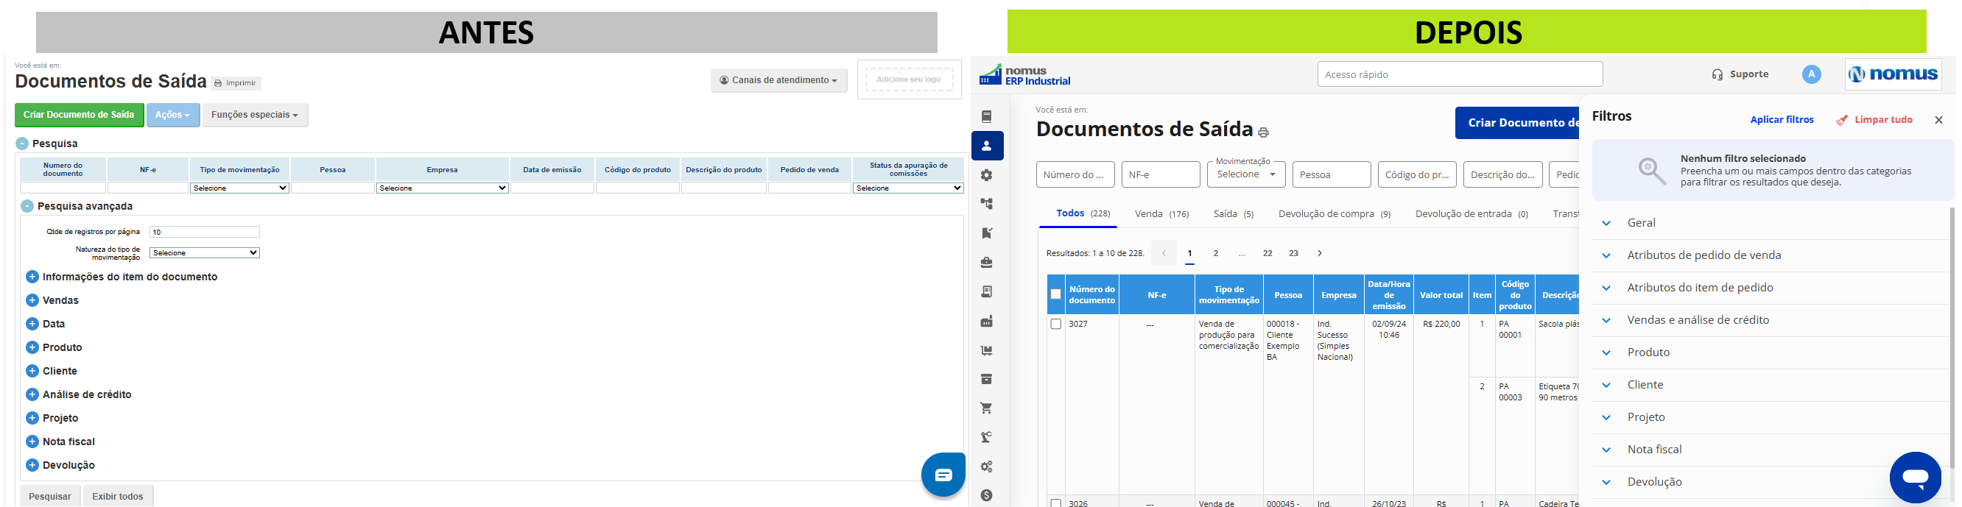Click the briefcase icon in sidebar
The width and height of the screenshot is (1962, 507).
986,263
